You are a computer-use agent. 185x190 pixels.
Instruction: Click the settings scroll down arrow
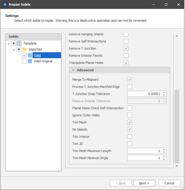[x=177, y=166]
